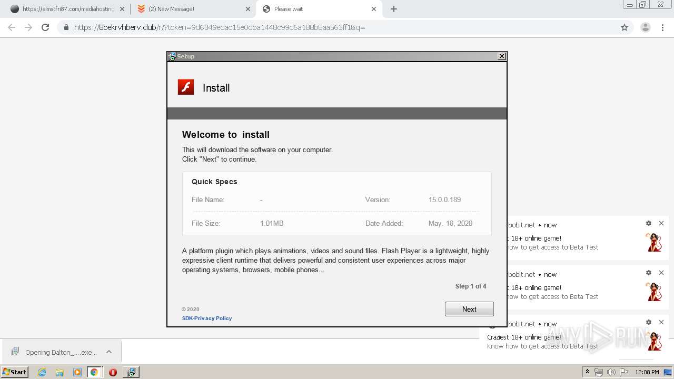Click the Show desktop button
Image resolution: width=674 pixels, height=379 pixels.
(x=669, y=372)
